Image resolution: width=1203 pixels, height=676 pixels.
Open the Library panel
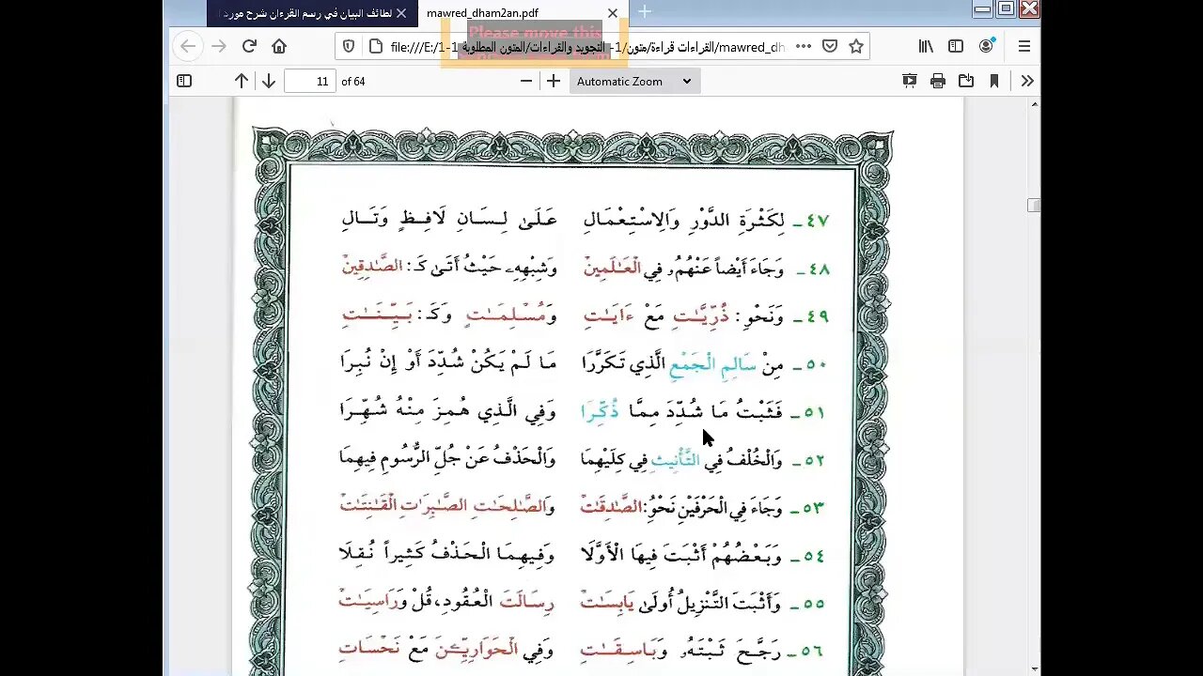(926, 46)
